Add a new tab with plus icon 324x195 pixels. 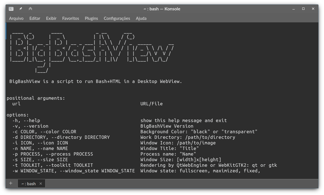[11, 183]
